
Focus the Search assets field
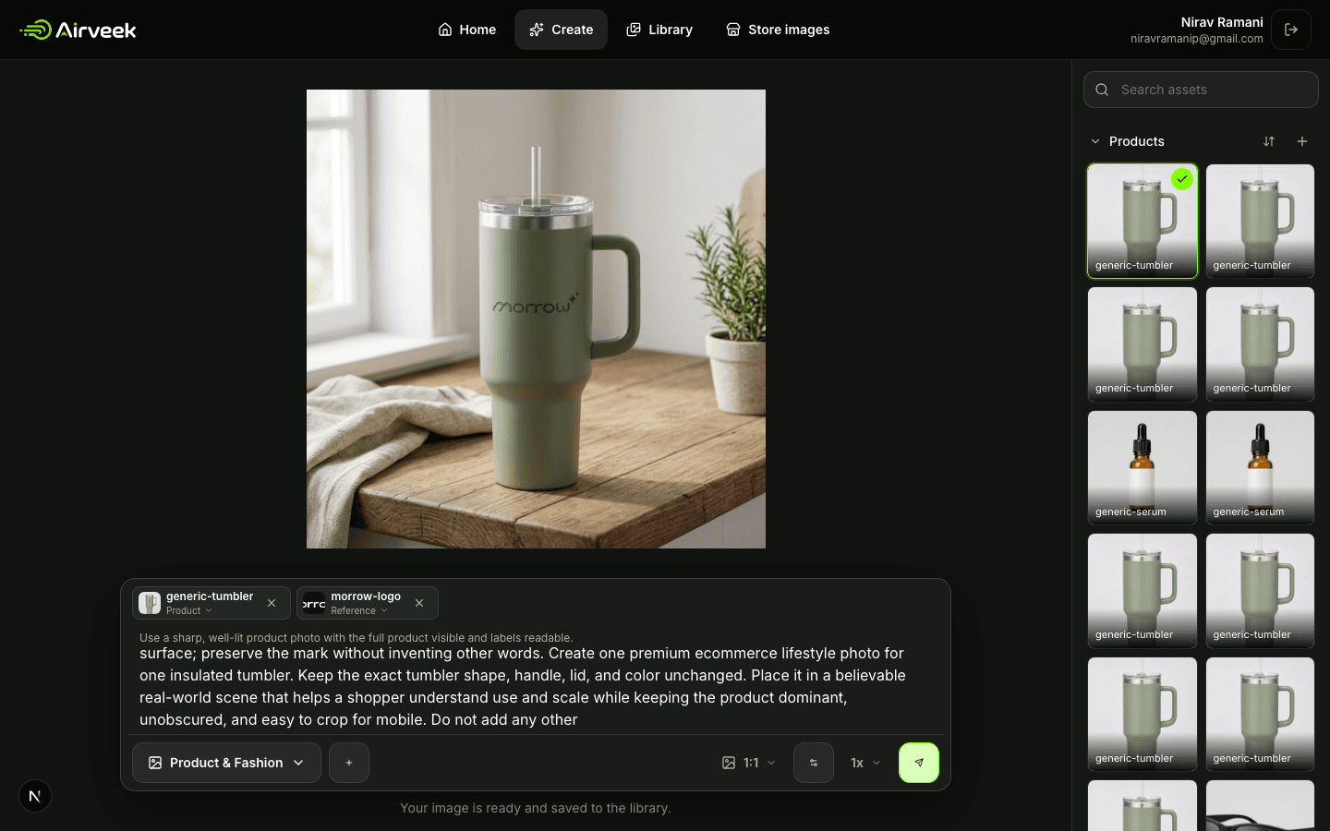point(1201,90)
